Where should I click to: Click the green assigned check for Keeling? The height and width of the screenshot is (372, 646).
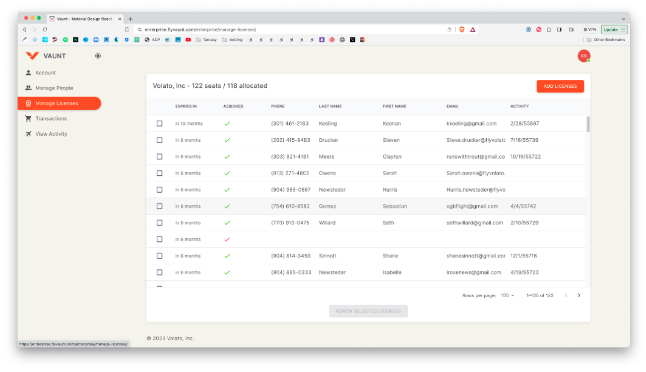pos(227,123)
